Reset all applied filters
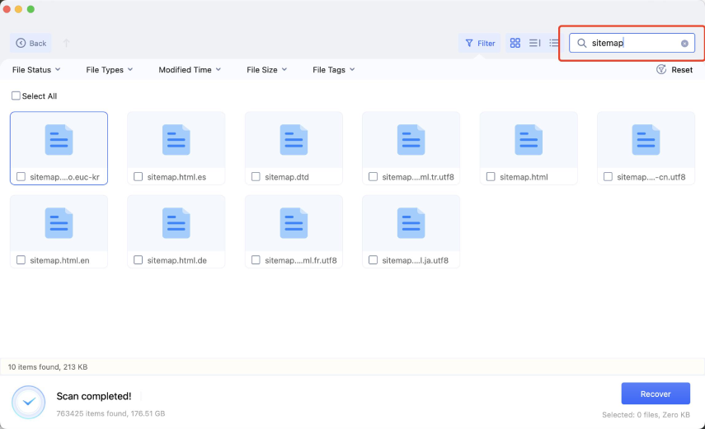 point(674,70)
